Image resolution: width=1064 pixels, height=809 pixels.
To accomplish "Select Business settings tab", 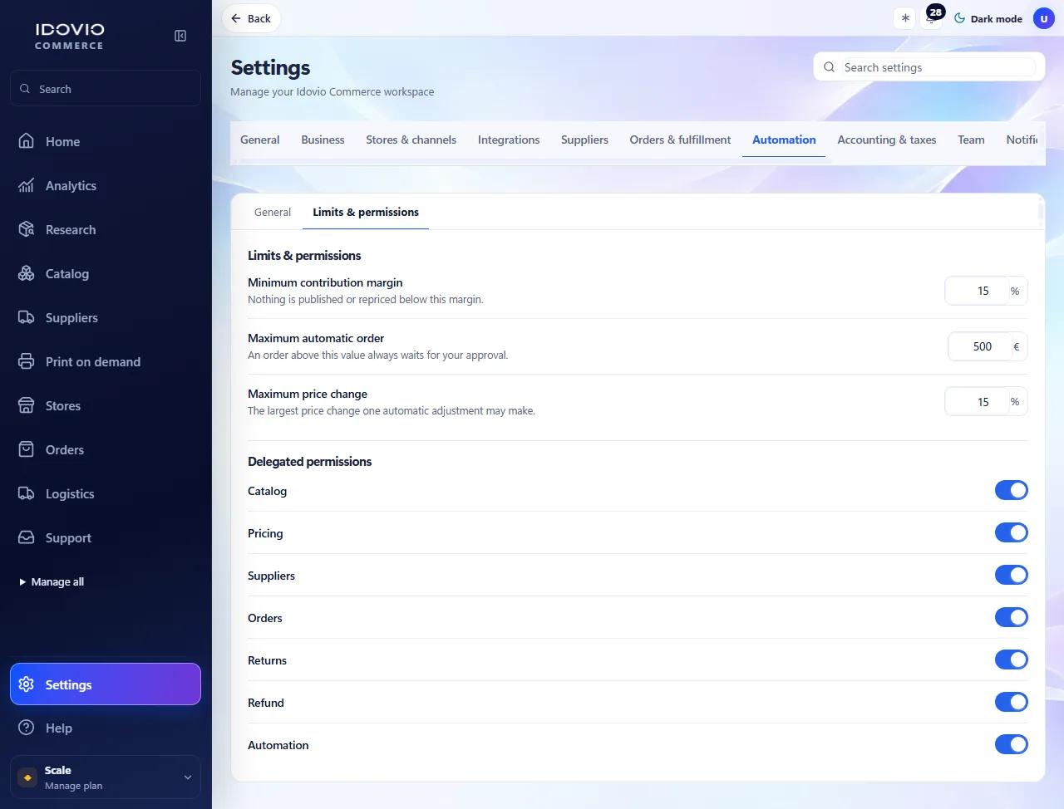I will [323, 140].
